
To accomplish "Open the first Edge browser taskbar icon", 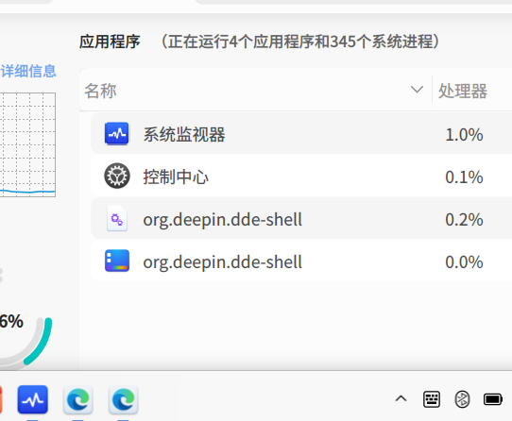I will click(x=78, y=399).
